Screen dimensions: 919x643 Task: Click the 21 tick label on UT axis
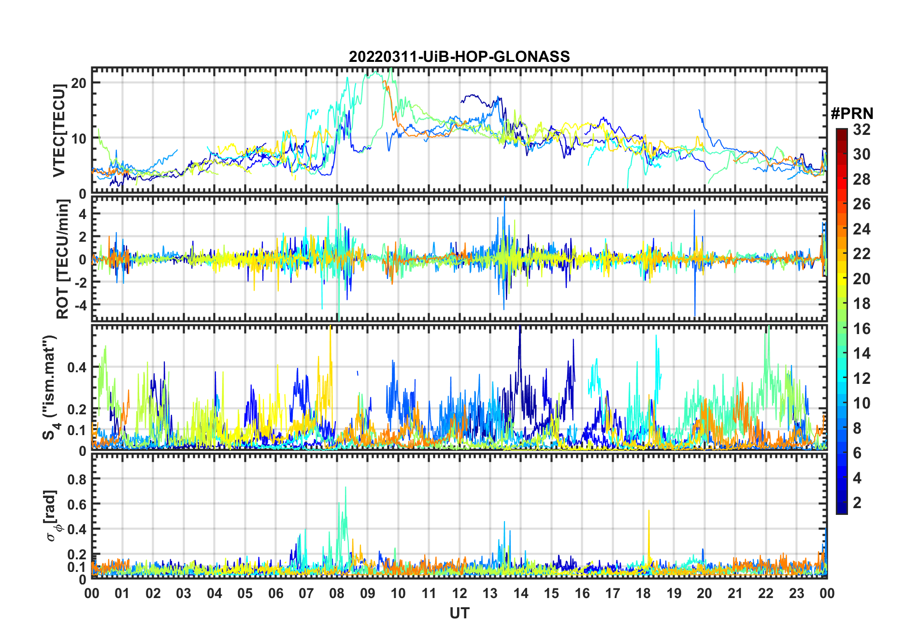click(735, 593)
